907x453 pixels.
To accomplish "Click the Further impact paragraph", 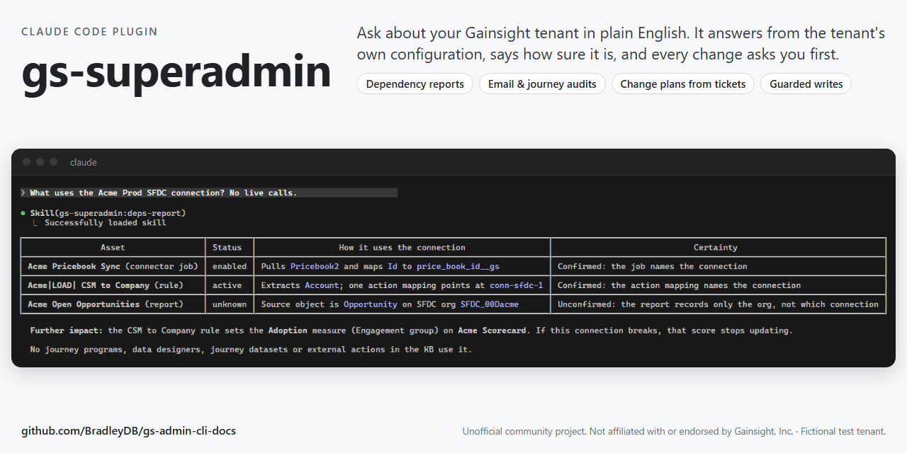I will point(411,331).
